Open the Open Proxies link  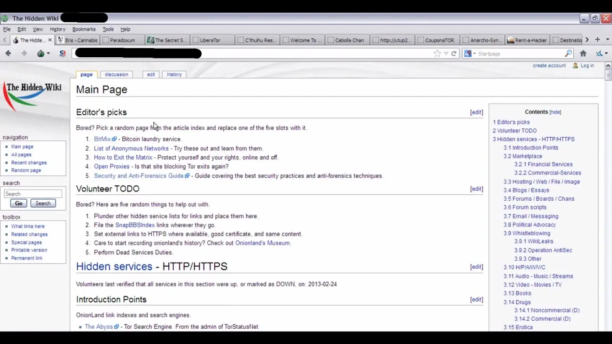[112, 167]
